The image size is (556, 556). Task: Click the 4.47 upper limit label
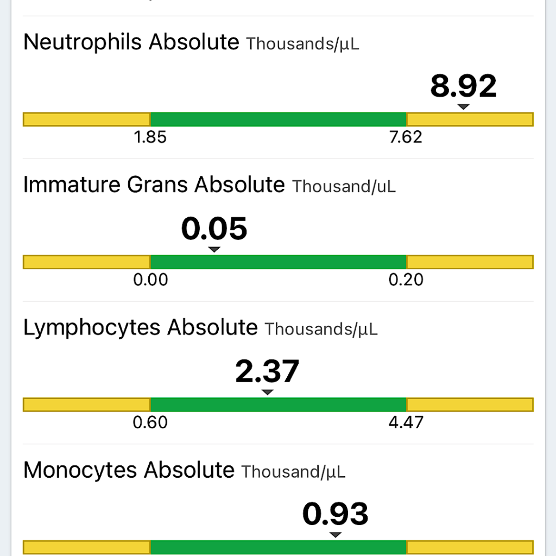406,422
